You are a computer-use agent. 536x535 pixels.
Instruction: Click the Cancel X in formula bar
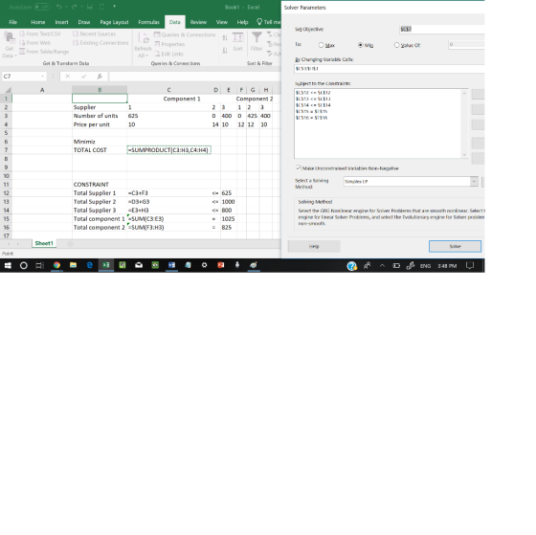[68, 77]
